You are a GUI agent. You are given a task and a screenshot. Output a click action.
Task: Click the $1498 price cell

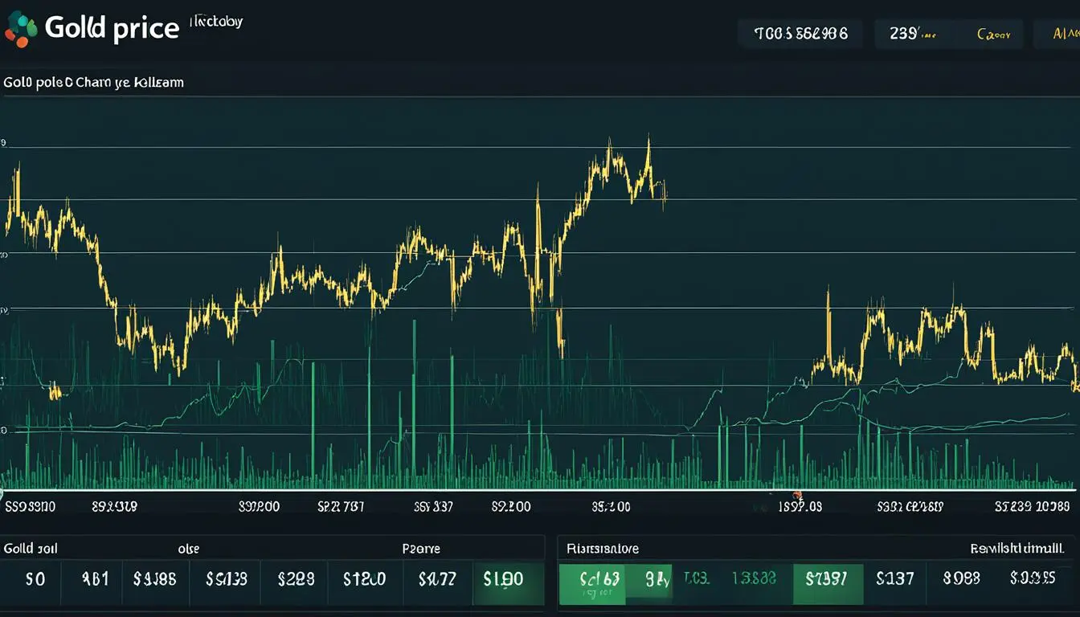pyautogui.click(x=155, y=578)
